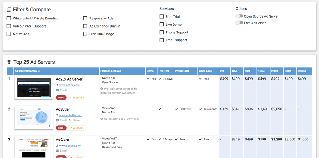
Task: Tick Phone Support checkbox
Action: [161, 32]
